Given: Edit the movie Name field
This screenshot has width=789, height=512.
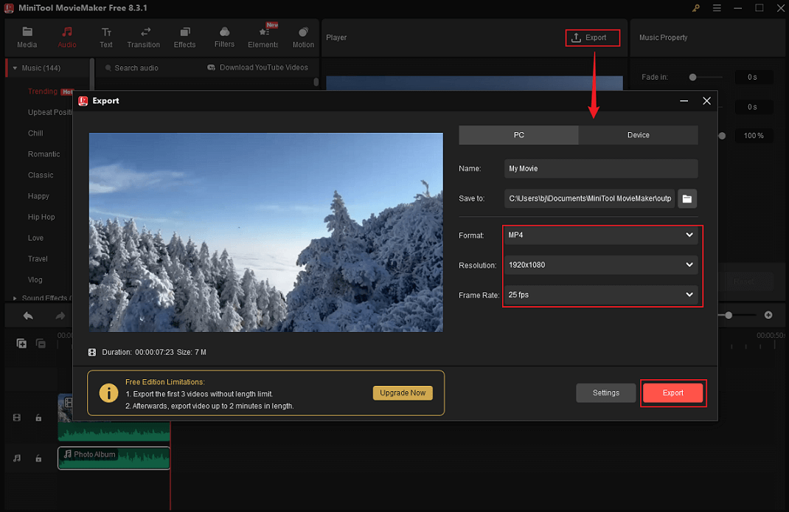Looking at the screenshot, I should (x=600, y=168).
